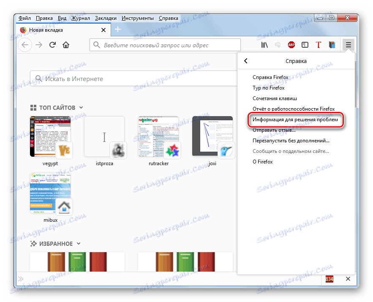Open the Справка menu in menu bar
The height and width of the screenshot is (302, 373).
[169, 18]
